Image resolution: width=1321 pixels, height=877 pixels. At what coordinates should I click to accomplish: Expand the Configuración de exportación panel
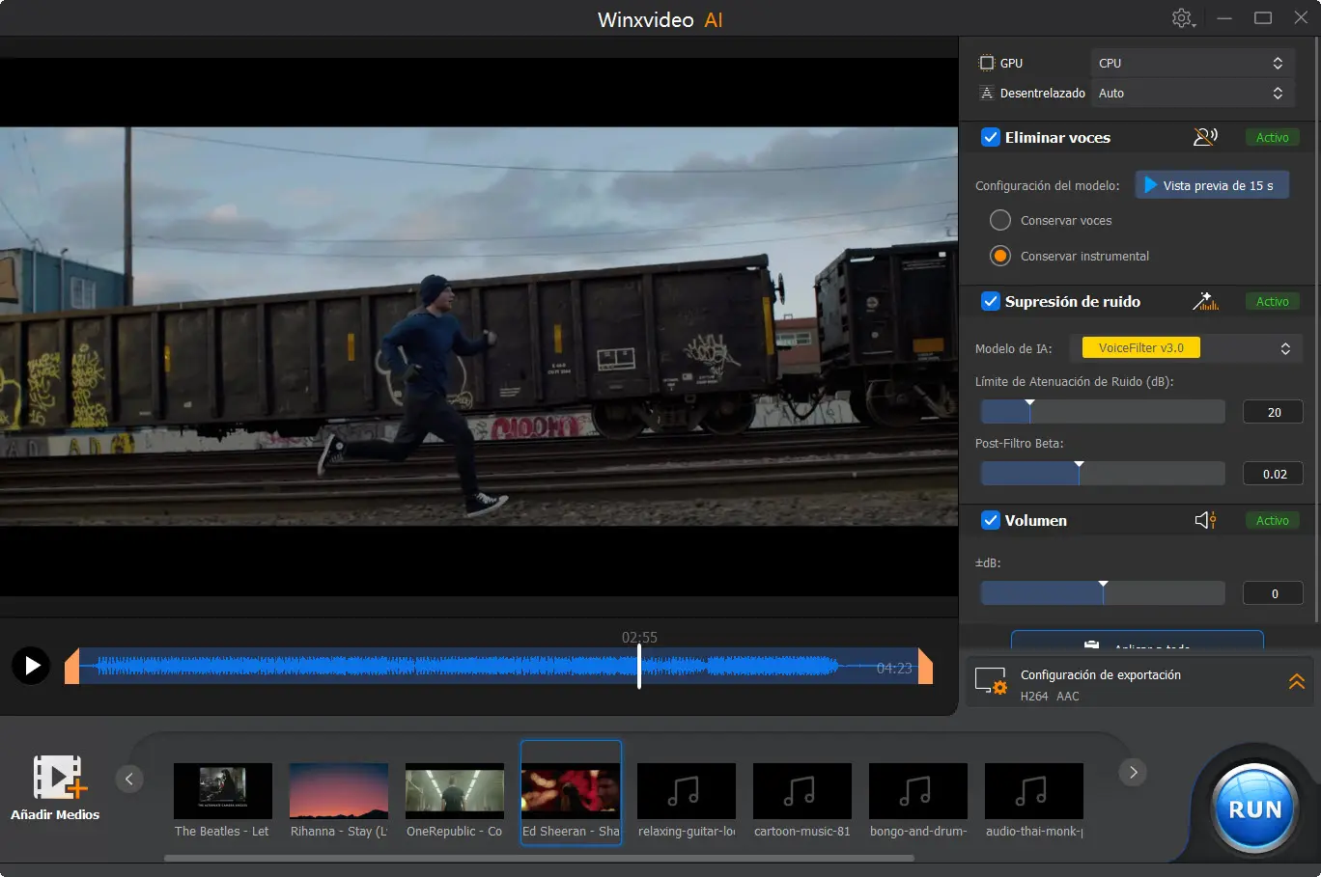coord(1296,682)
